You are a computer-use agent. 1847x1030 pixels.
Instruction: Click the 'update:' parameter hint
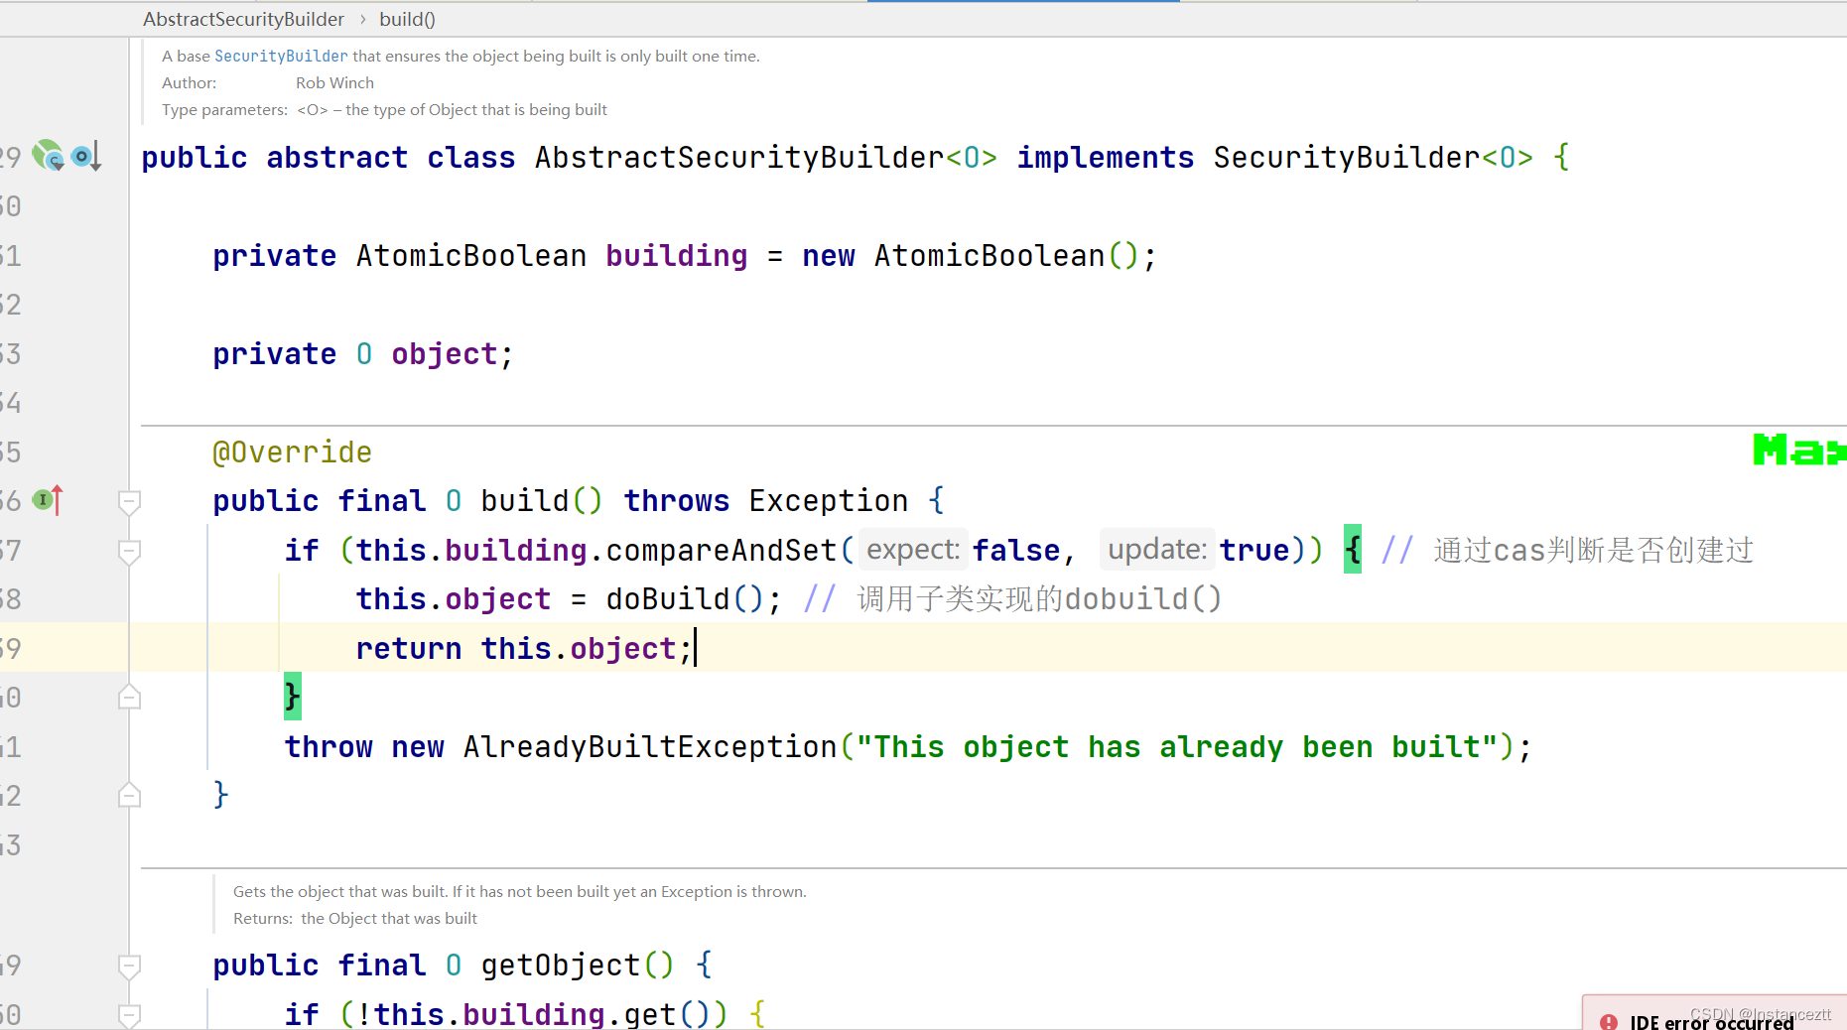tap(1157, 550)
